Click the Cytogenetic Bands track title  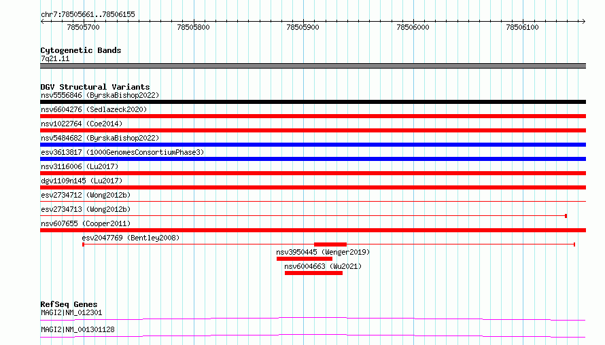[x=81, y=50]
